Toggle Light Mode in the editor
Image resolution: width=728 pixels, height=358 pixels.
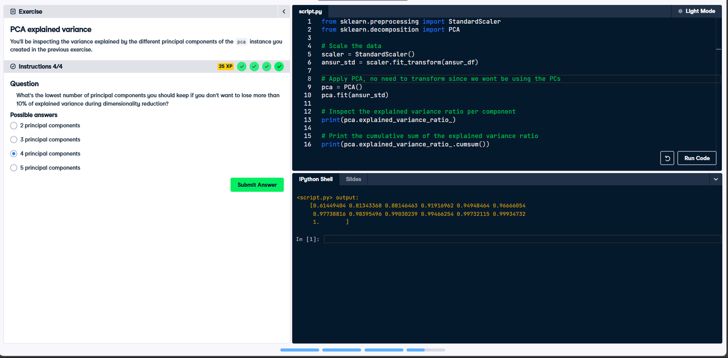click(x=696, y=11)
